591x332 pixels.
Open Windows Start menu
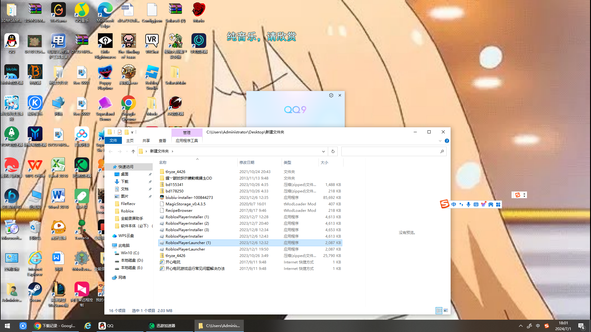(x=7, y=326)
